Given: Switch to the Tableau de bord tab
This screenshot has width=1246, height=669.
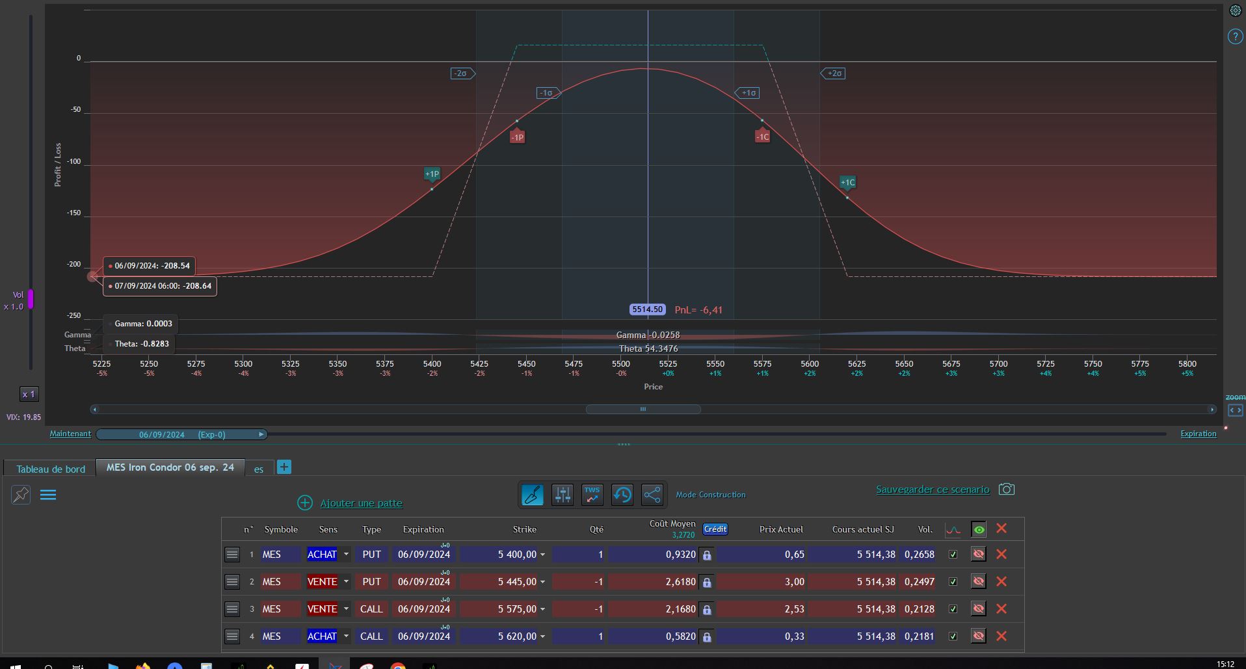Looking at the screenshot, I should point(51,469).
